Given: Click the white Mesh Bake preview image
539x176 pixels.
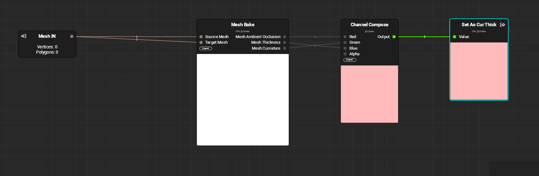Looking at the screenshot, I should click(242, 100).
